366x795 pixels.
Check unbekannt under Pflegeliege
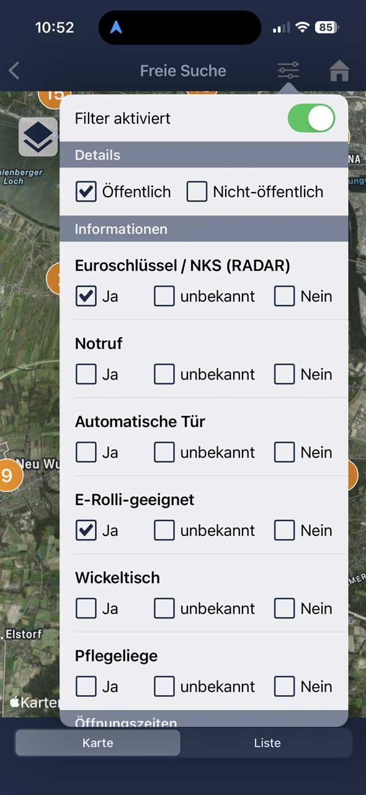[x=164, y=686]
